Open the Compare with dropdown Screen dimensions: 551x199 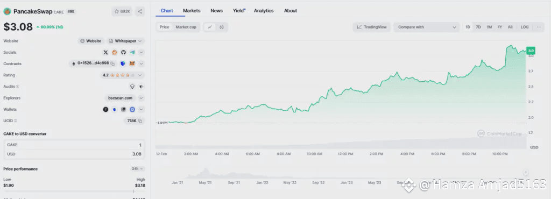click(426, 27)
